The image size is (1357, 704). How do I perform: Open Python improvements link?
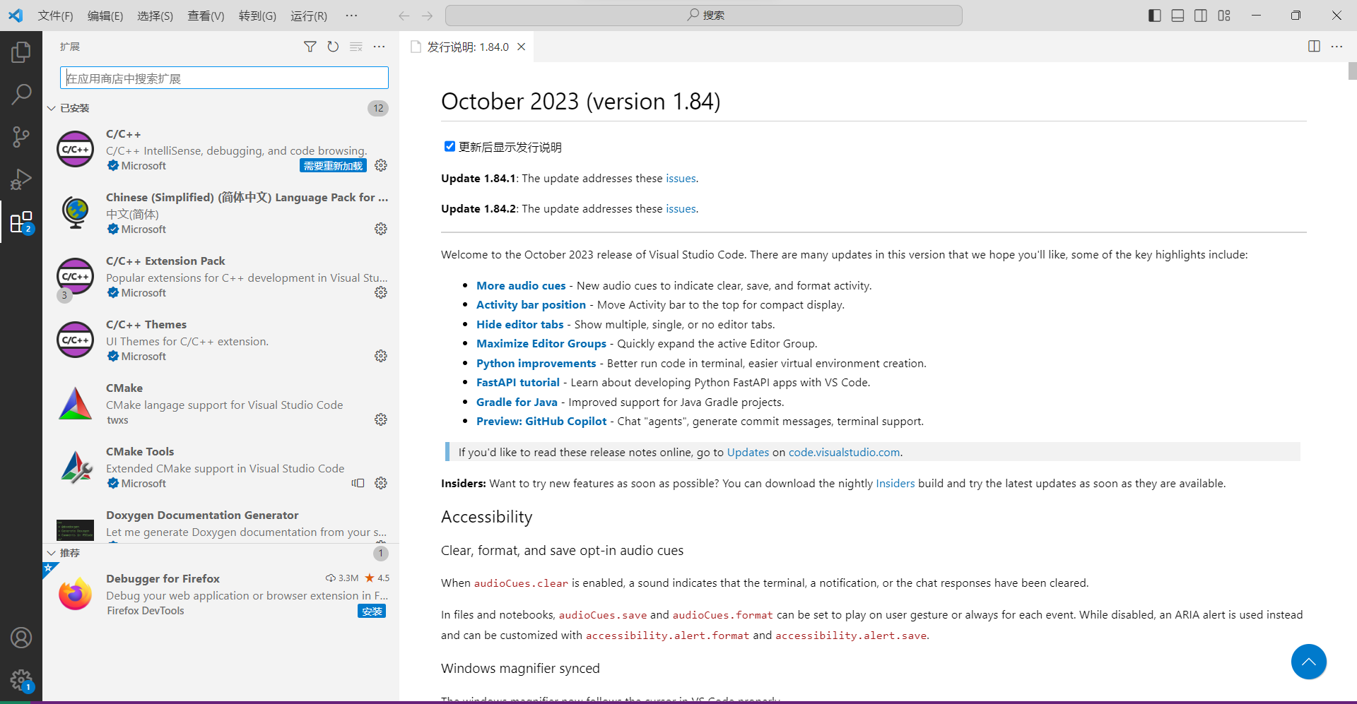[x=536, y=364]
